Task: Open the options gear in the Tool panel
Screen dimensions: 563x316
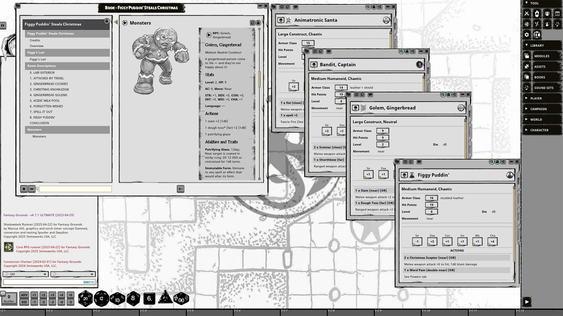Action: pyautogui.click(x=527, y=35)
